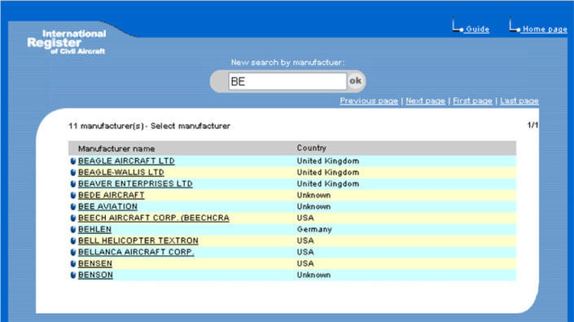Click the International Register of Civil Aircraft logo

coord(67,42)
